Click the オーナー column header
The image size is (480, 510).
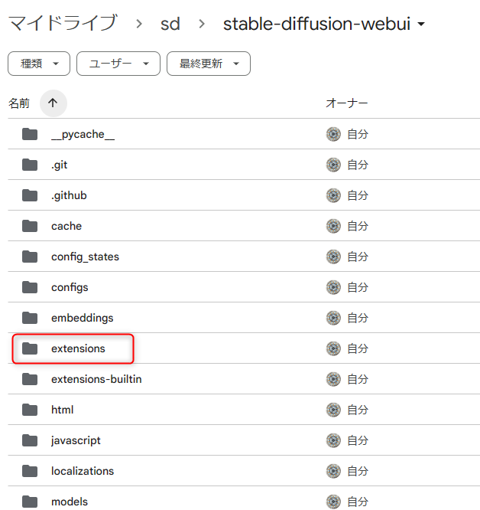coord(347,103)
